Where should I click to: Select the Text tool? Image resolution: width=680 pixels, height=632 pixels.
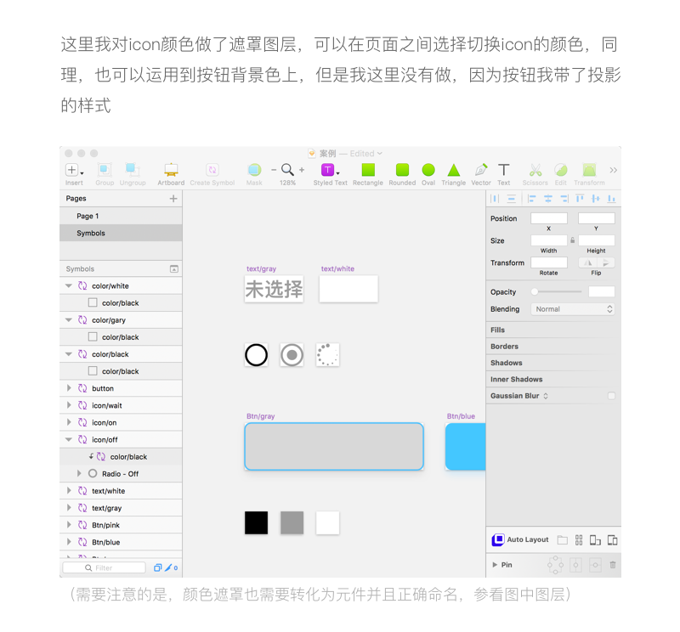[503, 170]
